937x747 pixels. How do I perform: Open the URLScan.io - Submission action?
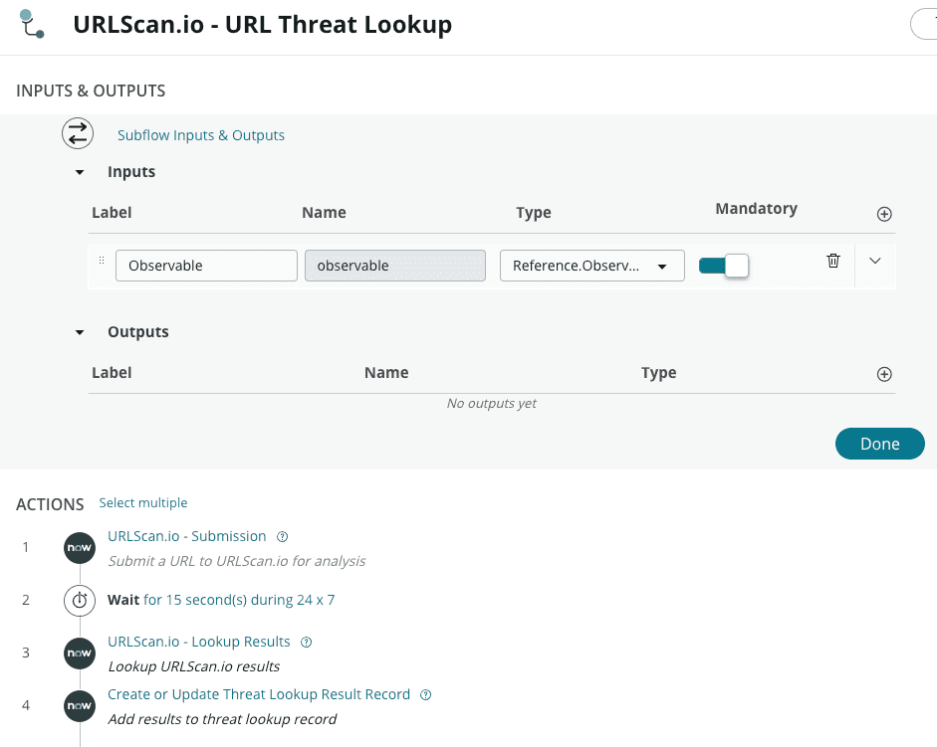[187, 536]
